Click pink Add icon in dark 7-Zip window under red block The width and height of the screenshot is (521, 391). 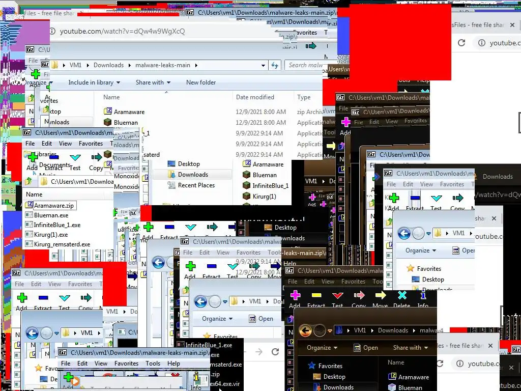(x=346, y=122)
